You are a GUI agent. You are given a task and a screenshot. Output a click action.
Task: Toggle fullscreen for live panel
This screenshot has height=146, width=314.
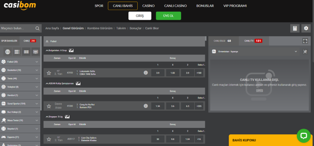(x=305, y=41)
